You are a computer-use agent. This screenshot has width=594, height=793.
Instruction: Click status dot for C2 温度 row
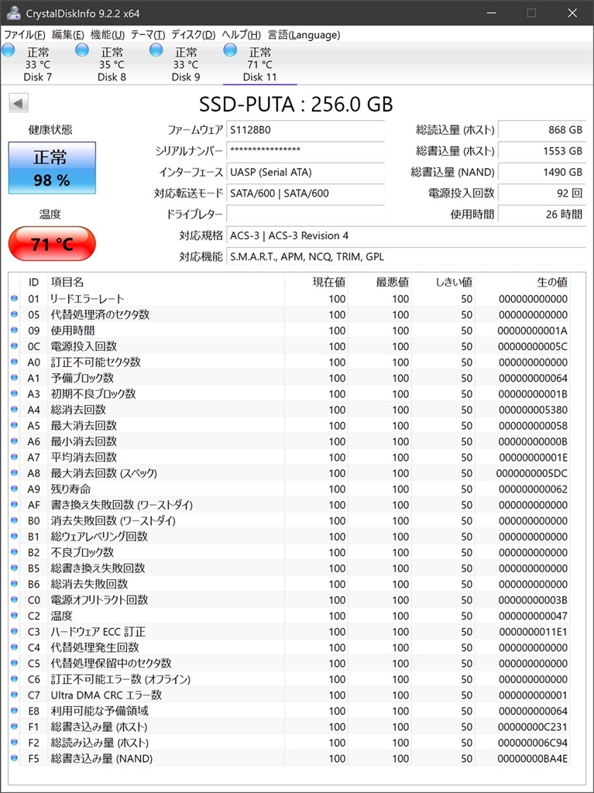pos(14,616)
